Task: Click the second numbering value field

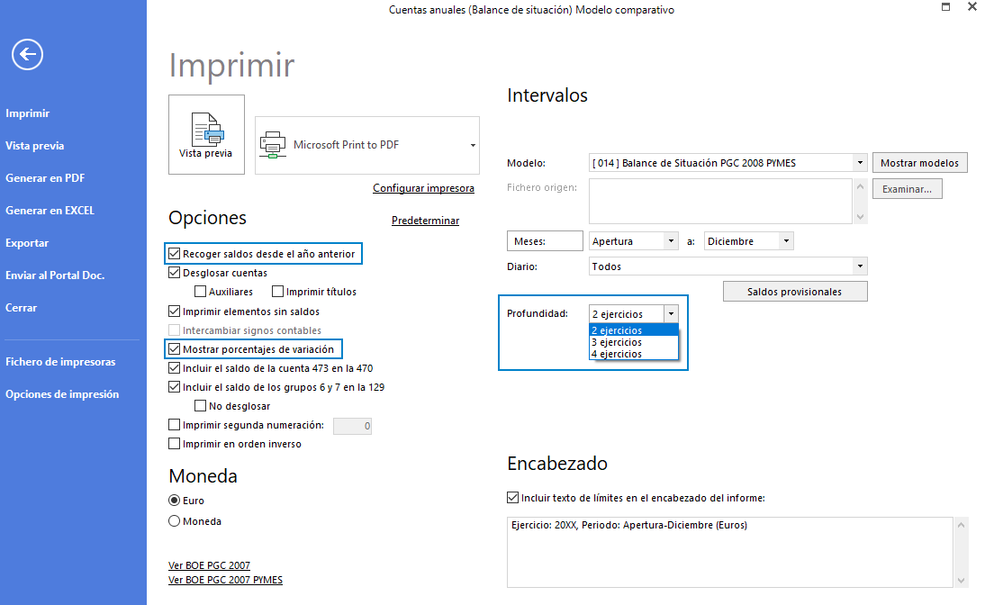Action: [352, 426]
